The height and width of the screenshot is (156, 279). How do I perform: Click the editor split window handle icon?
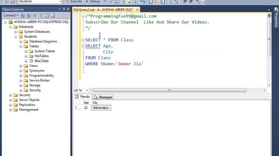coord(269,16)
